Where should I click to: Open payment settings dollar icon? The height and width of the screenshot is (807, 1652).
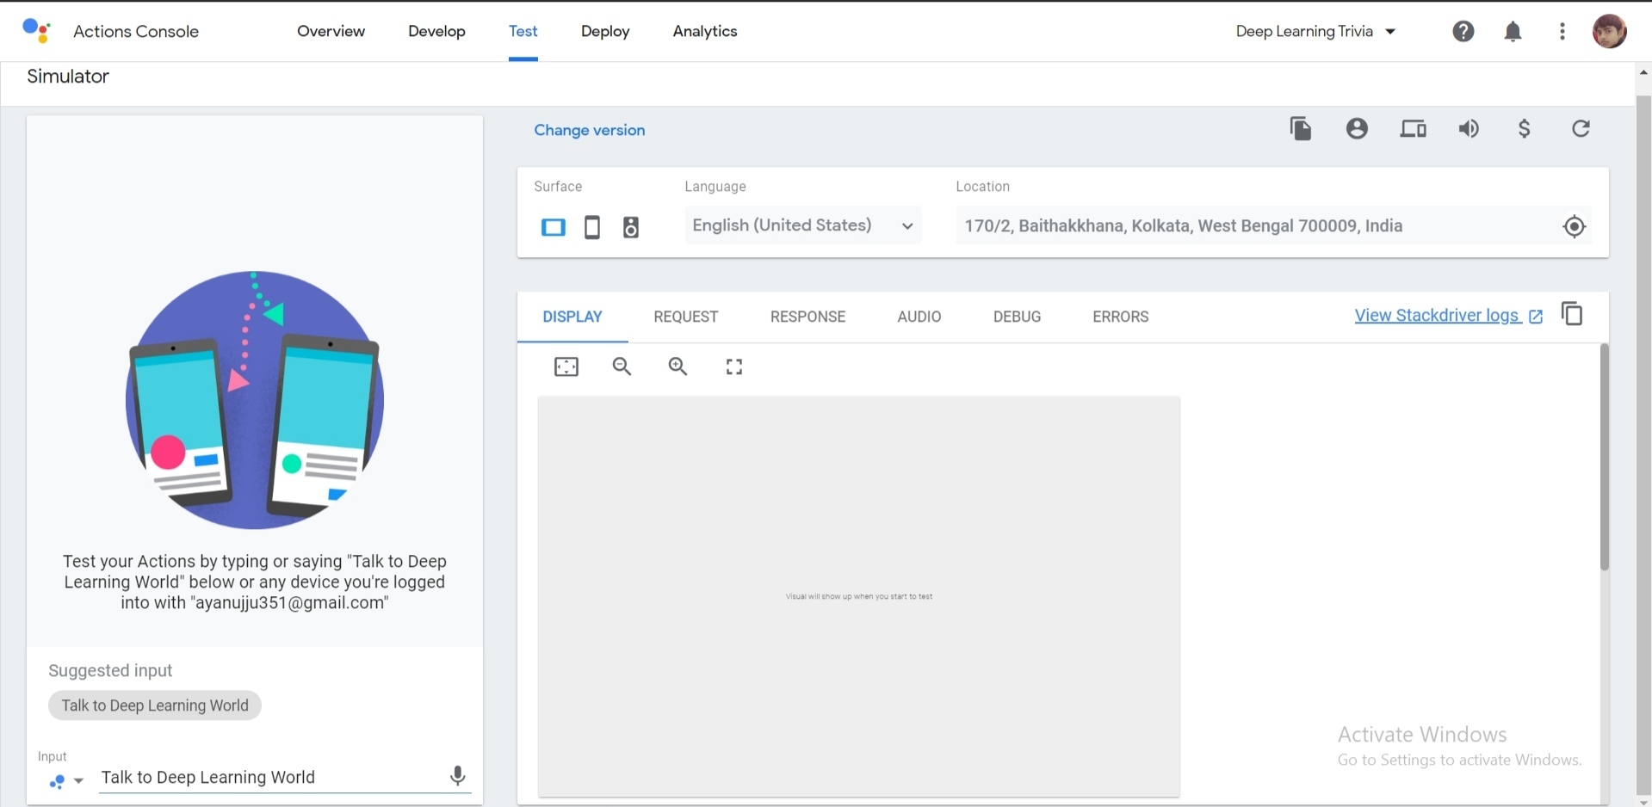(1524, 129)
